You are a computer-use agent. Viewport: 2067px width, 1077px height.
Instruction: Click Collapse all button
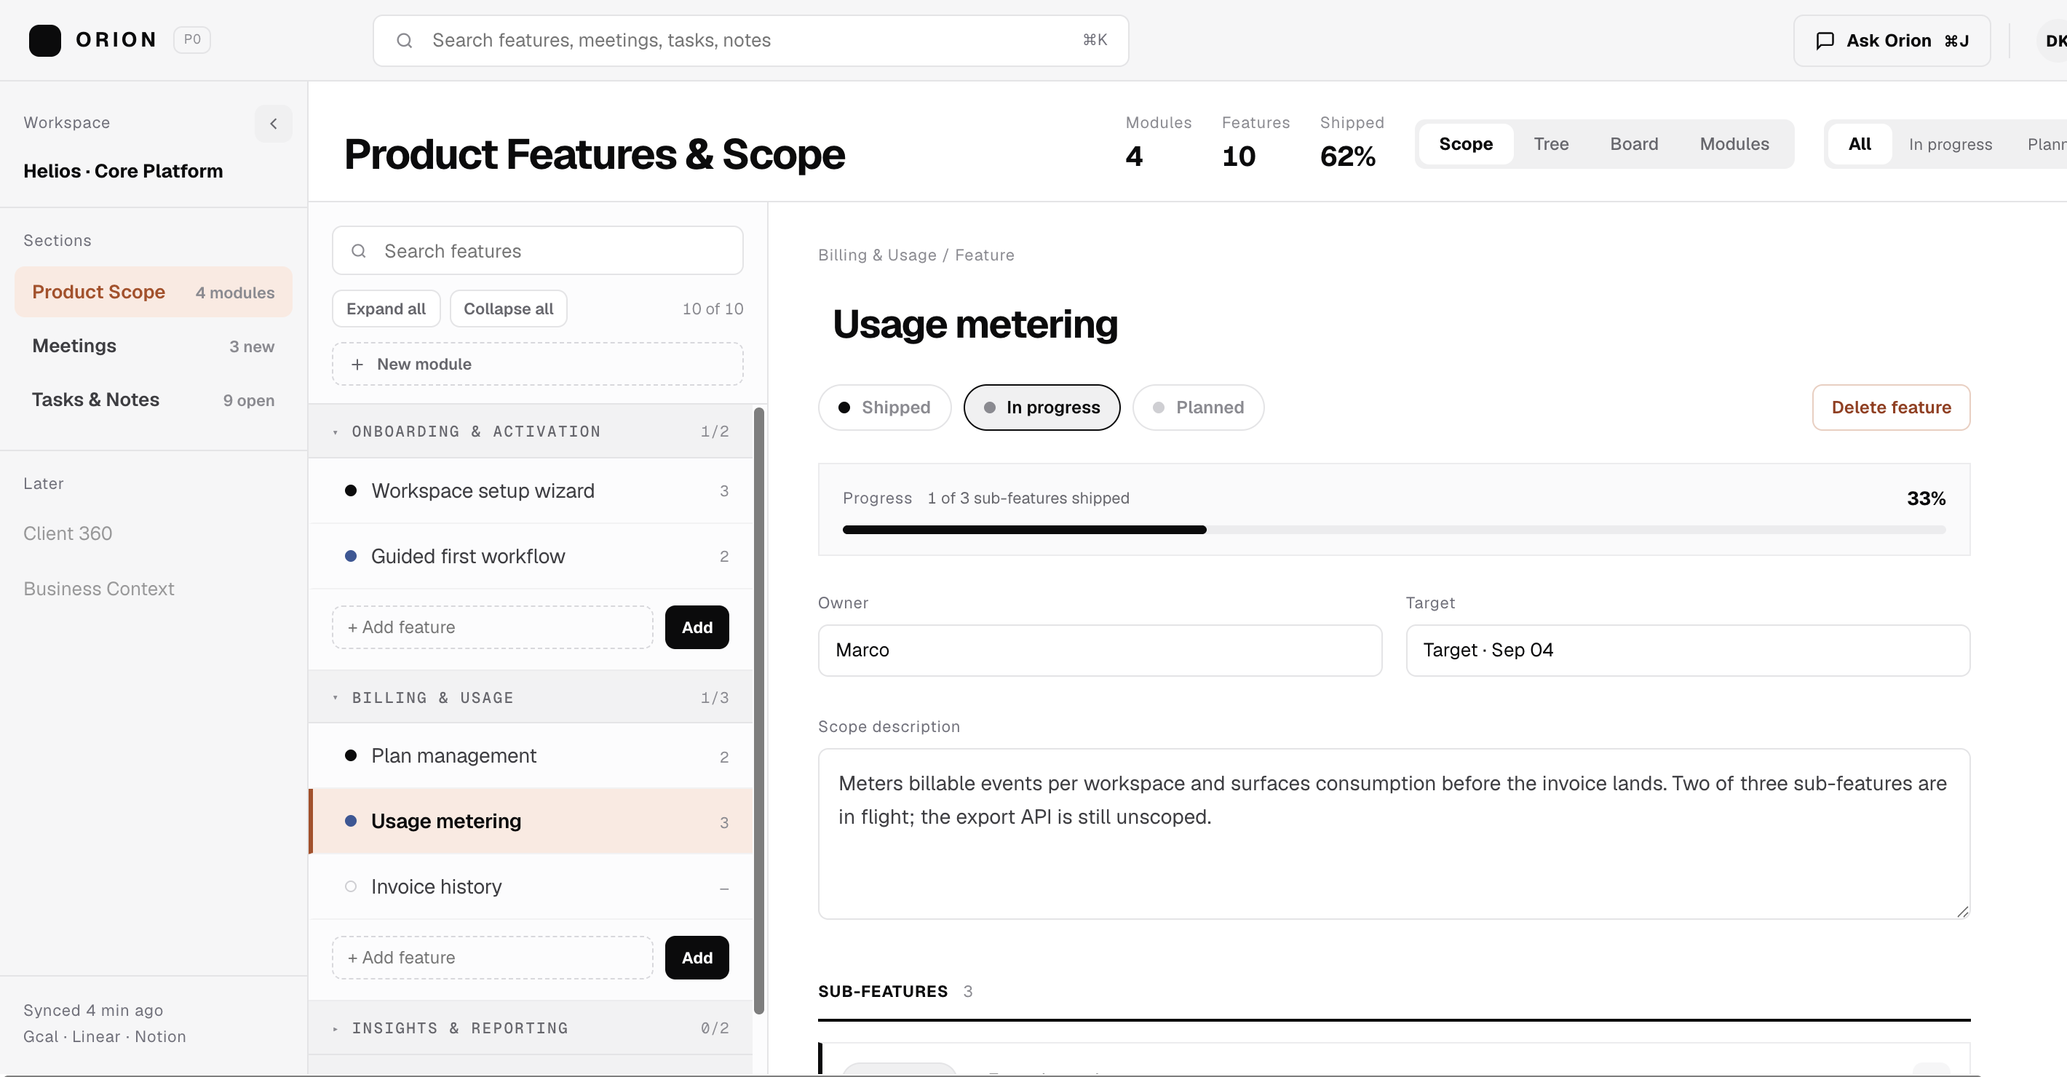(509, 309)
